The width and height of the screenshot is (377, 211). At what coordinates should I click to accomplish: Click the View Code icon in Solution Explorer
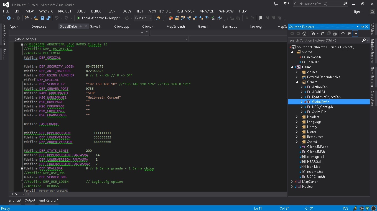pos(343,34)
